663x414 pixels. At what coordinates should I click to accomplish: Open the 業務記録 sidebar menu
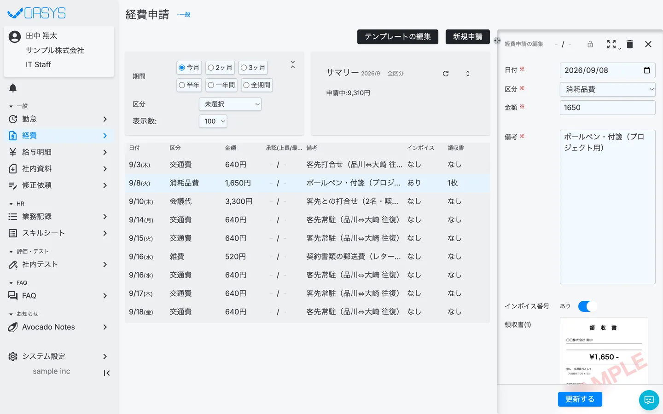point(59,217)
